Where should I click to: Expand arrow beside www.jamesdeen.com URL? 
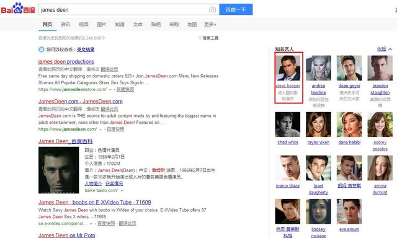[x=100, y=130]
